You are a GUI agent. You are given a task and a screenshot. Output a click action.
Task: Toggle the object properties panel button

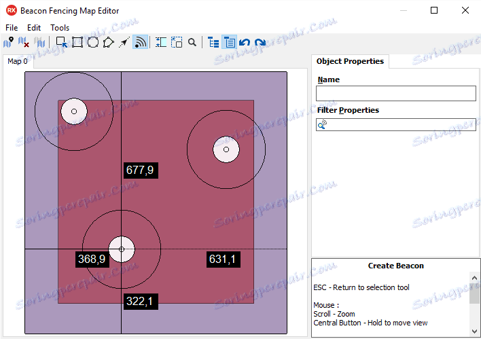point(229,42)
